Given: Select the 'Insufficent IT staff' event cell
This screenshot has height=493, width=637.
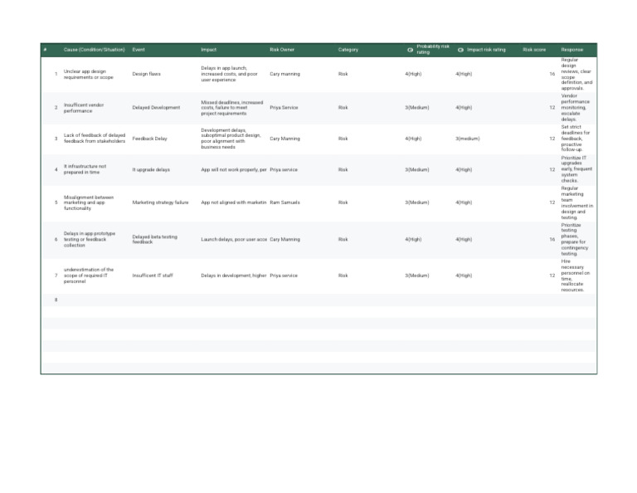Looking at the screenshot, I should pyautogui.click(x=153, y=276).
